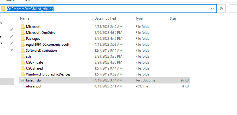Click the 4 KB size value
The height and width of the screenshot is (115, 237).
click(185, 86)
